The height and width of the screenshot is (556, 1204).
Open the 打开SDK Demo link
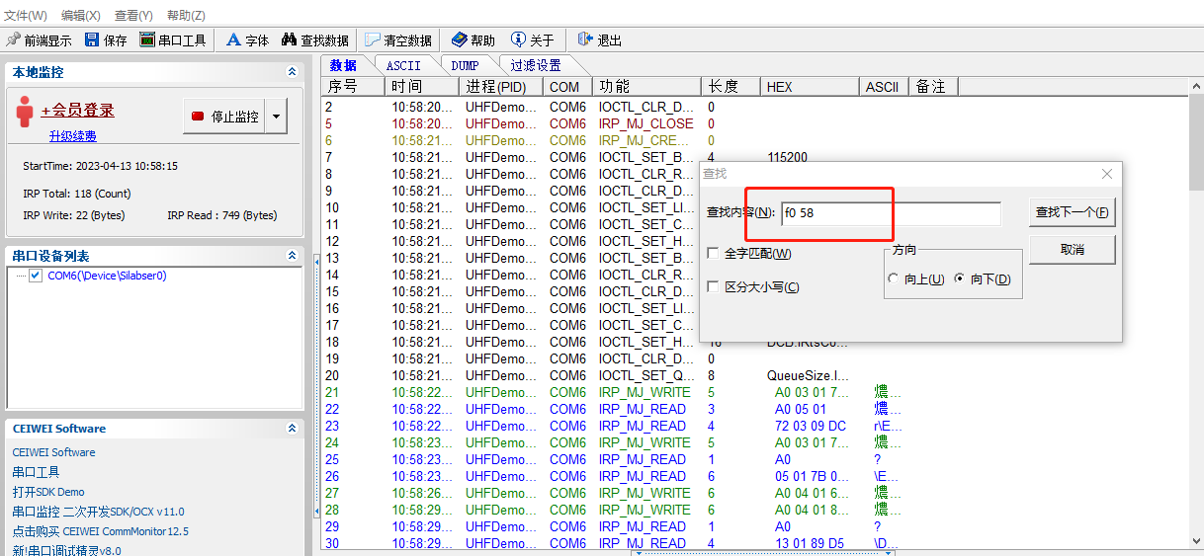coord(48,492)
